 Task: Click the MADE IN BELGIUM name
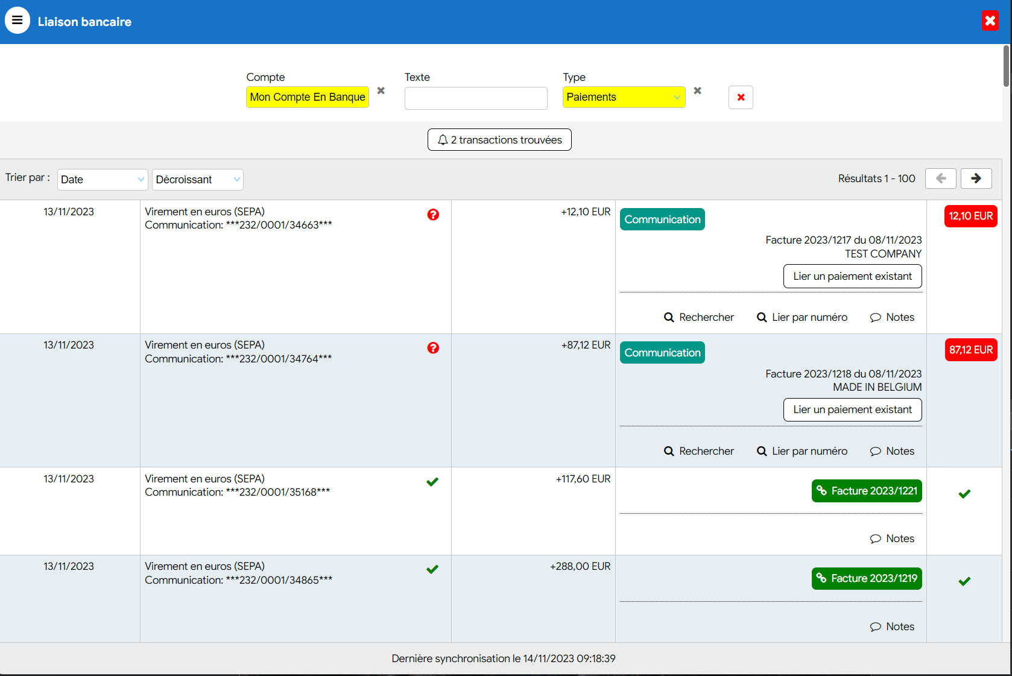(x=878, y=387)
